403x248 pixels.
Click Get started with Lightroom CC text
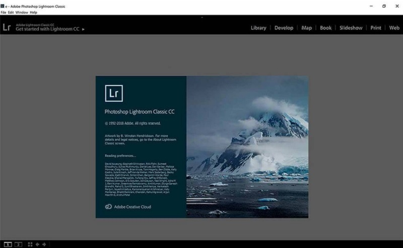click(47, 29)
